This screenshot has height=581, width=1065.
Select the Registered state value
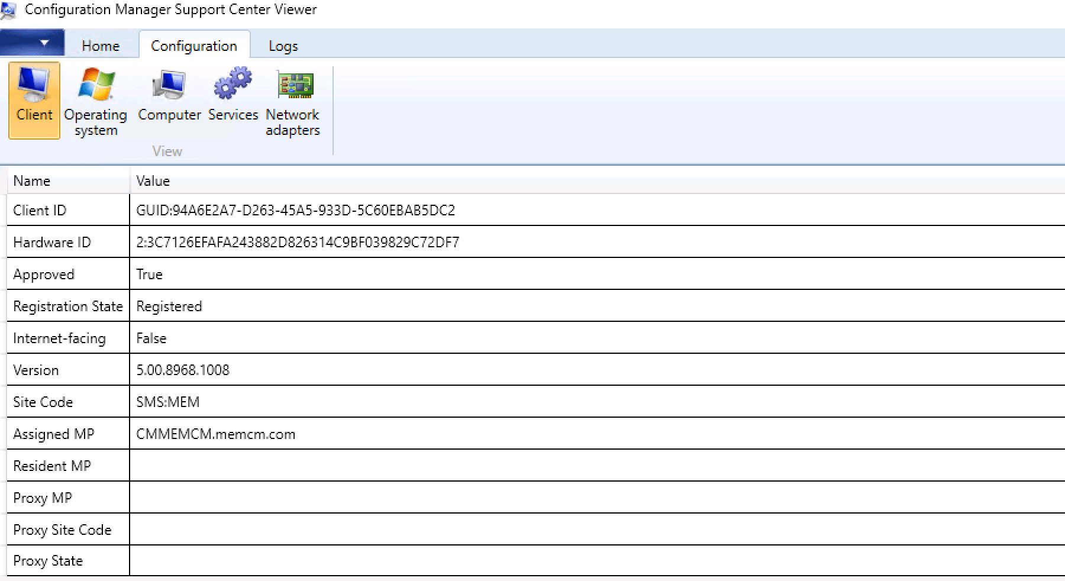169,306
